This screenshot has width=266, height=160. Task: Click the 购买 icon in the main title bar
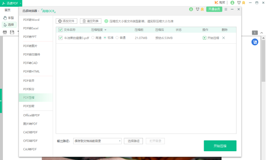click(x=220, y=2)
